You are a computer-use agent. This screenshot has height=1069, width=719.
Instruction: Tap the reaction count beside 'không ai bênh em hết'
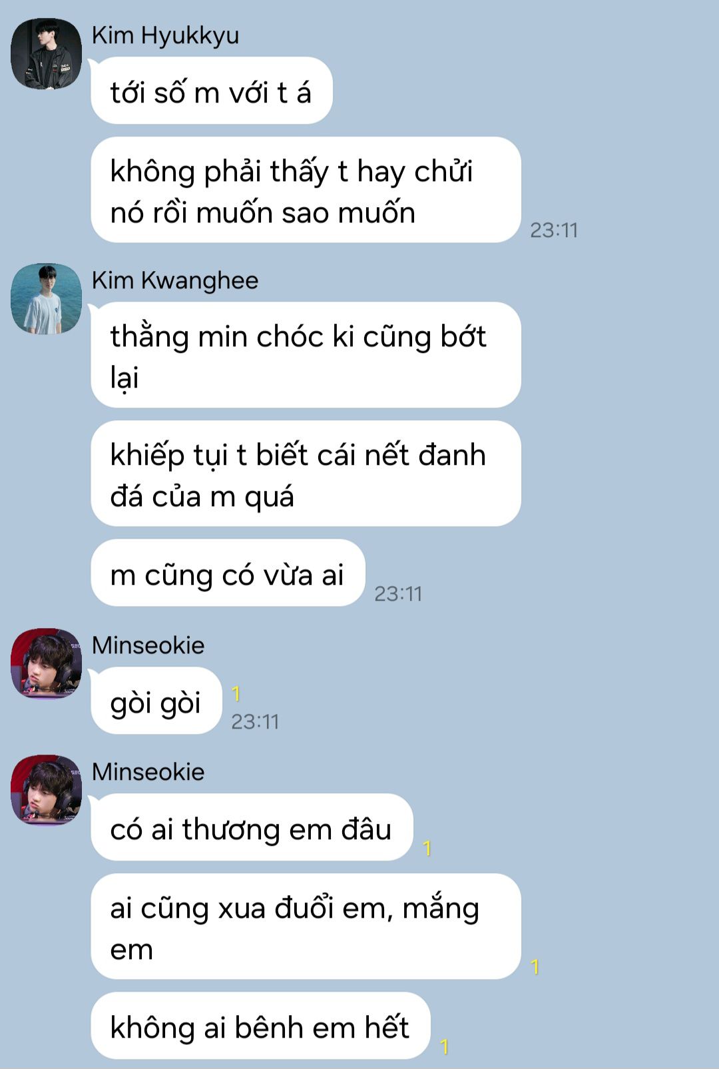click(x=445, y=1046)
